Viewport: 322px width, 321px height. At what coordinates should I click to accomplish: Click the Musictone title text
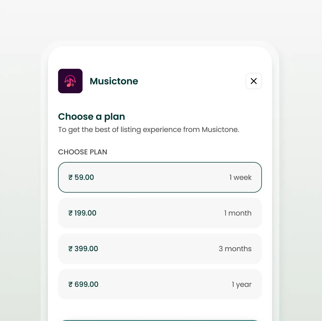click(114, 81)
